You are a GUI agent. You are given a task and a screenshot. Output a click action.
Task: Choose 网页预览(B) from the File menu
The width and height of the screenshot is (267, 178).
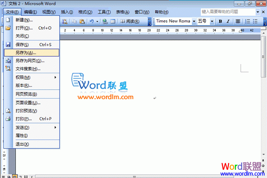click(x=32, y=94)
